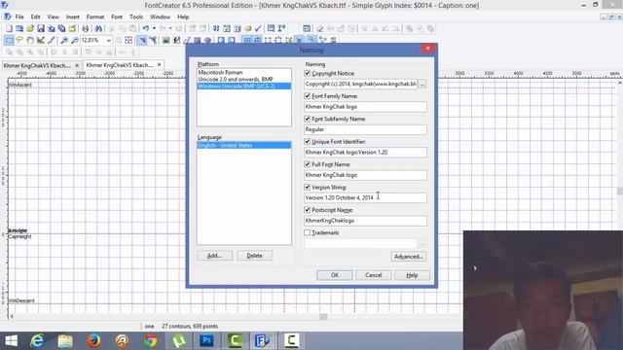Open the Help menu
Screen dimensions: 623x350
pyautogui.click(x=183, y=17)
